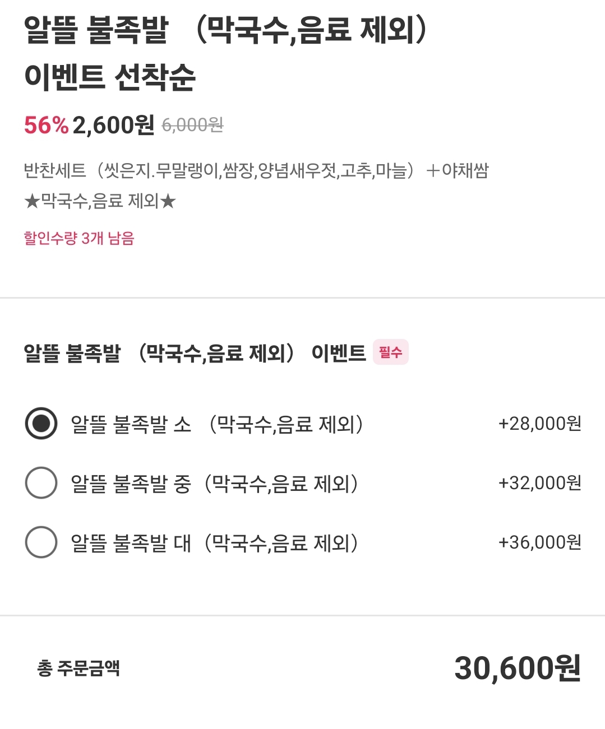Screen dimensions: 605x729
Task: Tap the 30,600원 total amount
Action: click(x=517, y=668)
